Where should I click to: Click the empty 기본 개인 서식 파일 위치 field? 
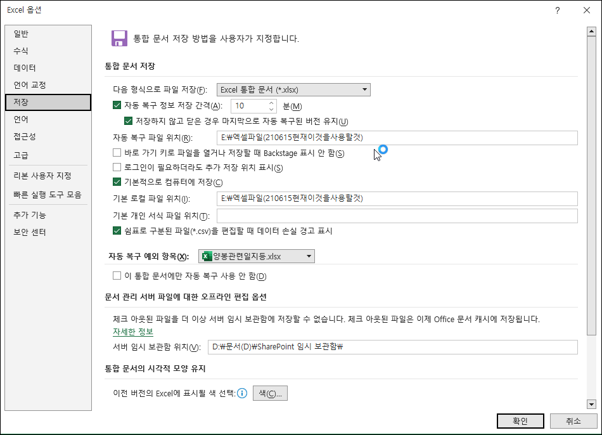(397, 216)
